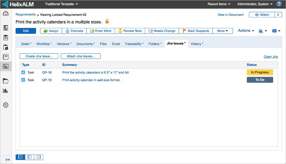
Task: Click the blue Edit button
Action: 26,31
